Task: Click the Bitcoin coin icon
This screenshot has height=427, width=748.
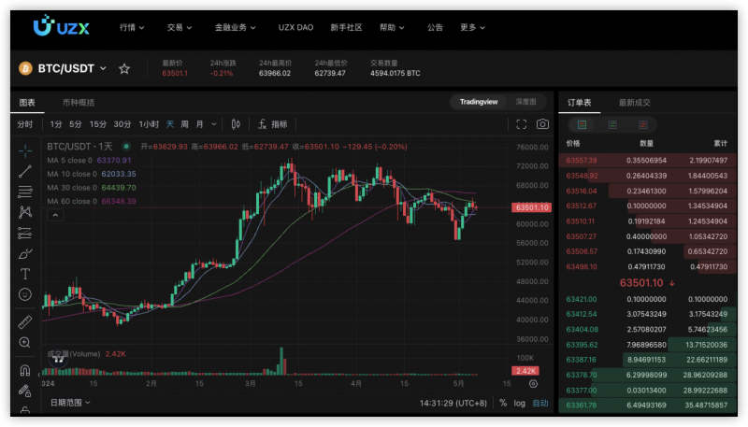Action: 25,68
